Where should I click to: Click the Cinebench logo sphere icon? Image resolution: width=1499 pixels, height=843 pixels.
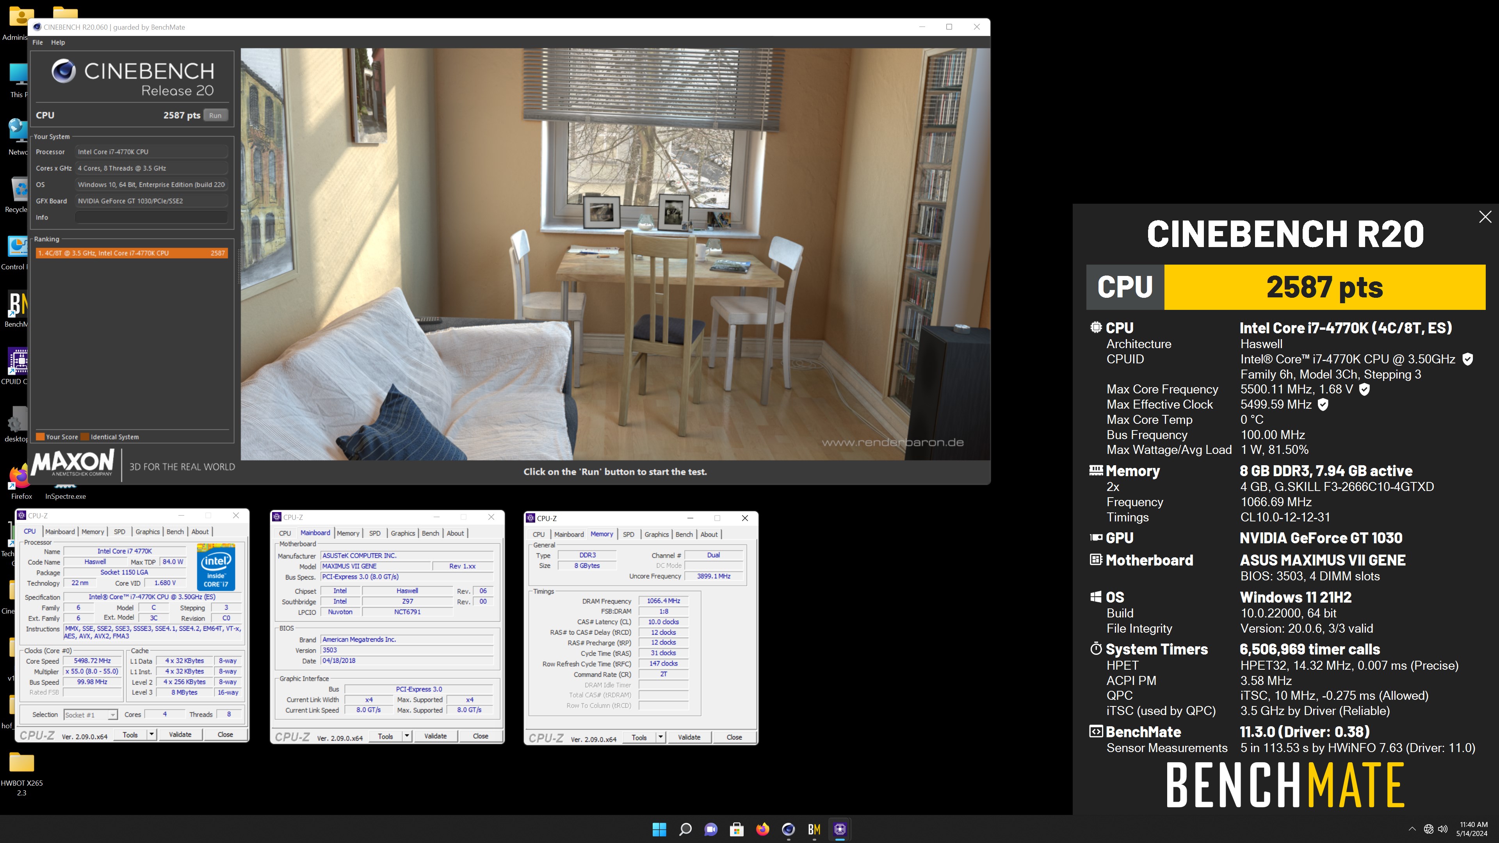coord(63,71)
